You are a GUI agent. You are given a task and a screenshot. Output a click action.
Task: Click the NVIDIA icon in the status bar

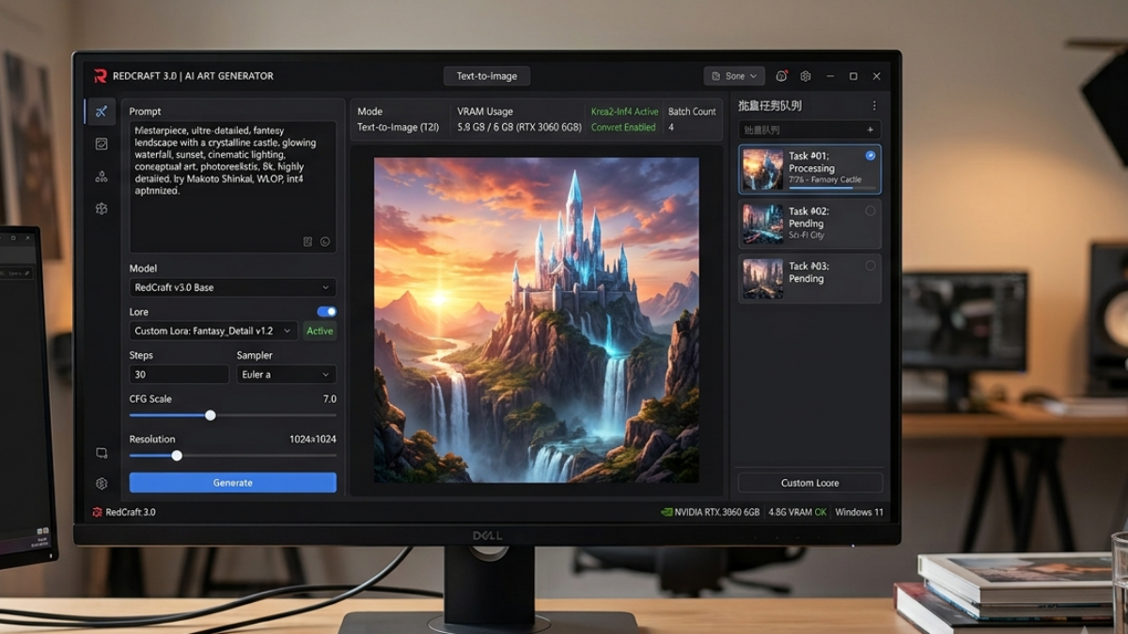tap(667, 512)
